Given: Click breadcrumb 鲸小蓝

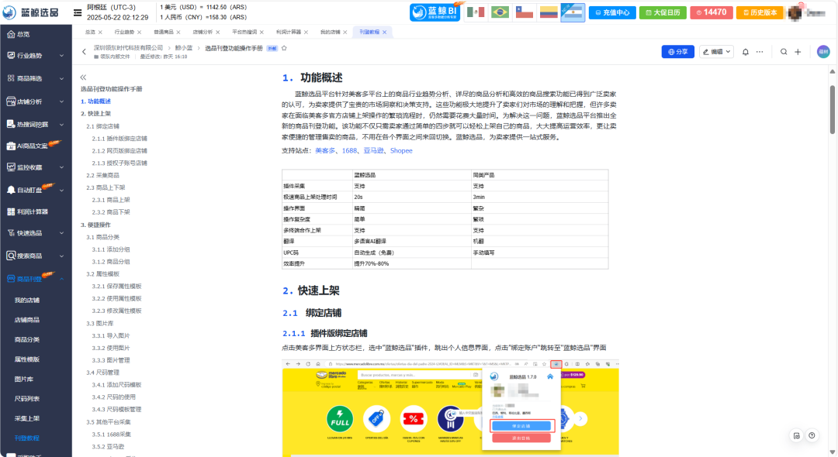Looking at the screenshot, I should [183, 48].
